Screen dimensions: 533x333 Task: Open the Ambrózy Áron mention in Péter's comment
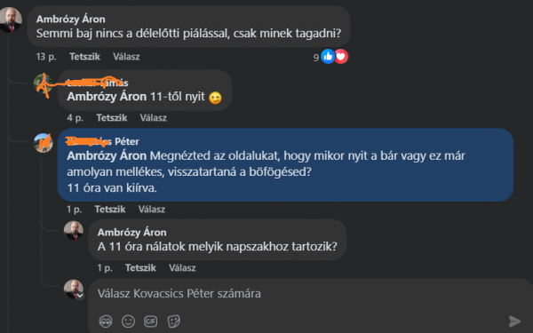pyautogui.click(x=107, y=155)
